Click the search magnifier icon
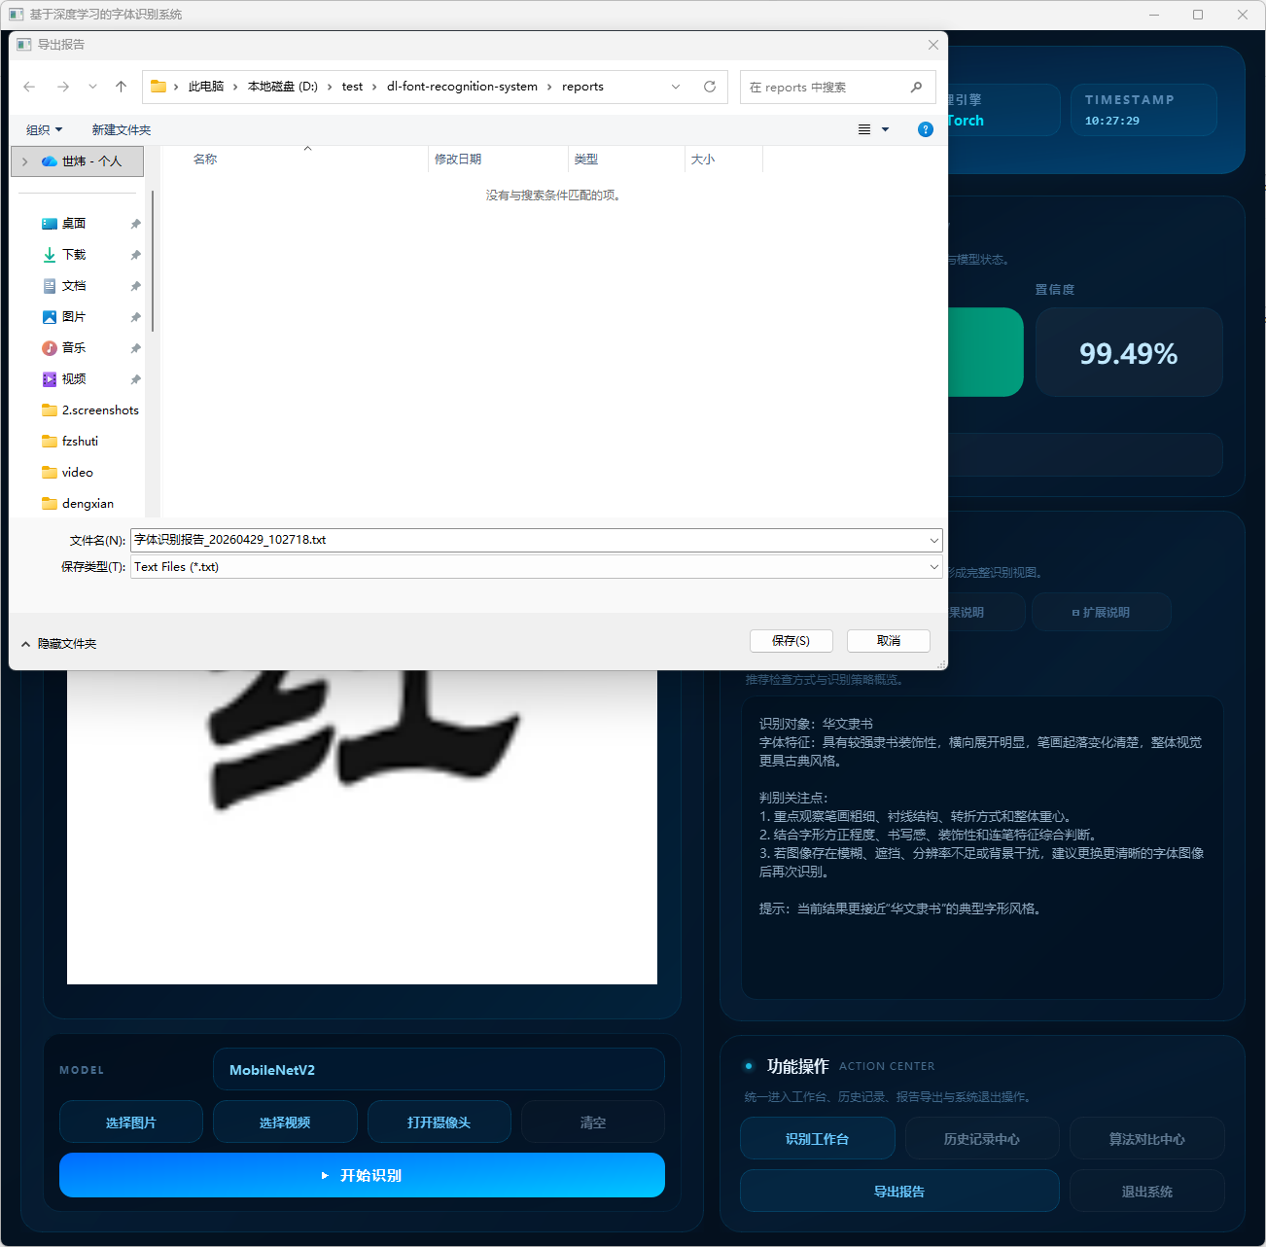This screenshot has height=1247, width=1266. [x=916, y=87]
